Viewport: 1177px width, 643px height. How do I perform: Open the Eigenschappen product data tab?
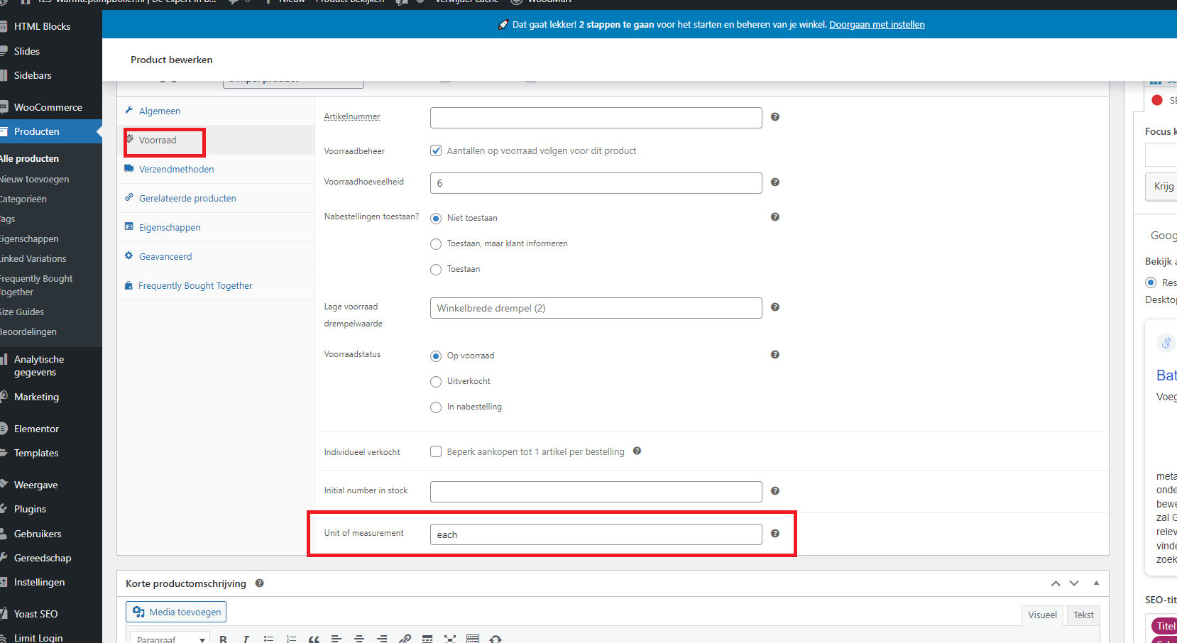[170, 228]
